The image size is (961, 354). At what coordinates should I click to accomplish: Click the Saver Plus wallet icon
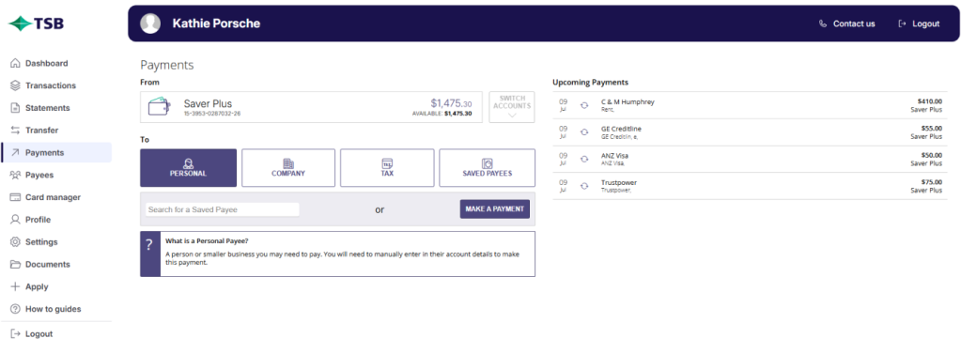[160, 106]
